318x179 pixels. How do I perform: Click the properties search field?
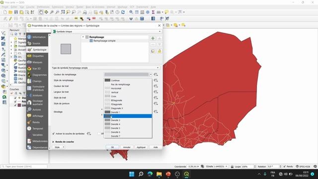[39, 31]
